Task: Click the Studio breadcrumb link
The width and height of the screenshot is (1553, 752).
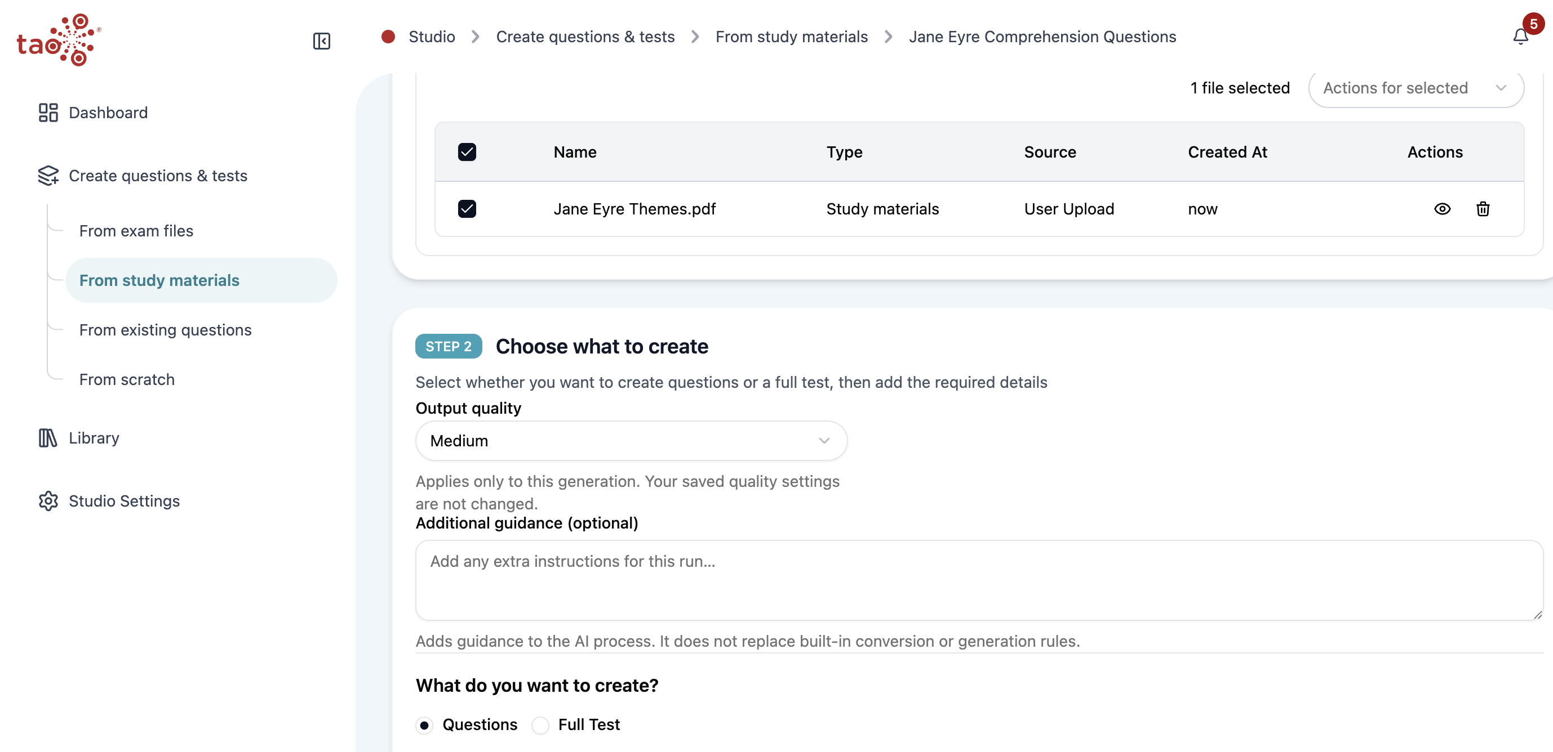Action: click(432, 37)
